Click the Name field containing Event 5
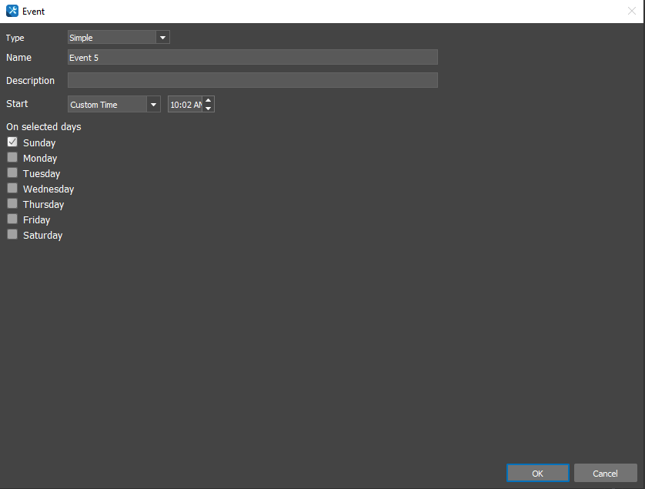The height and width of the screenshot is (489, 645). click(x=252, y=58)
